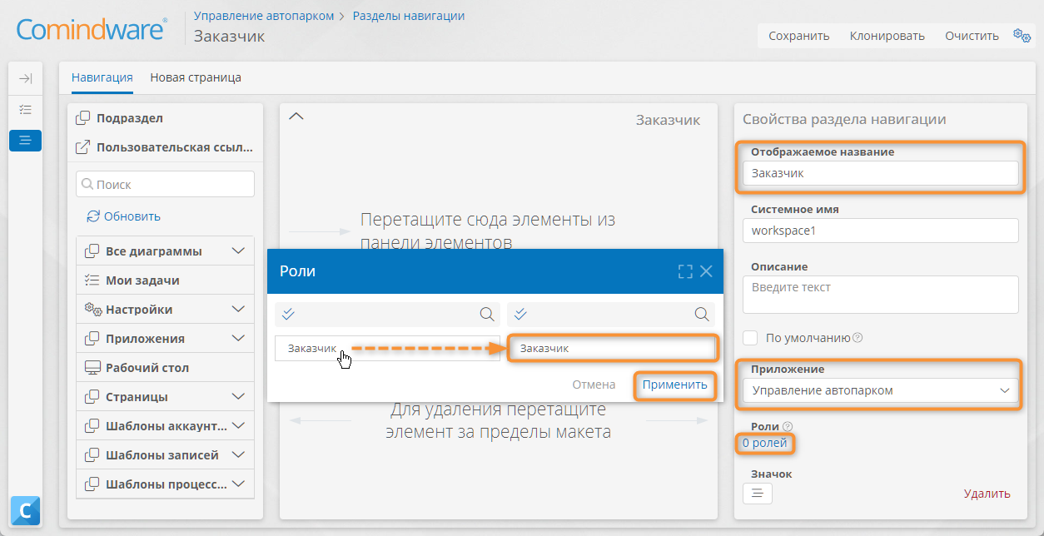
Task: Click help icon next to Роли label
Action: tap(788, 426)
